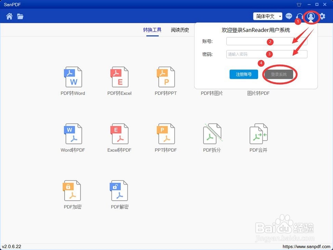Select the Word转PDF tool
This screenshot has width=333, height=250.
(73, 138)
